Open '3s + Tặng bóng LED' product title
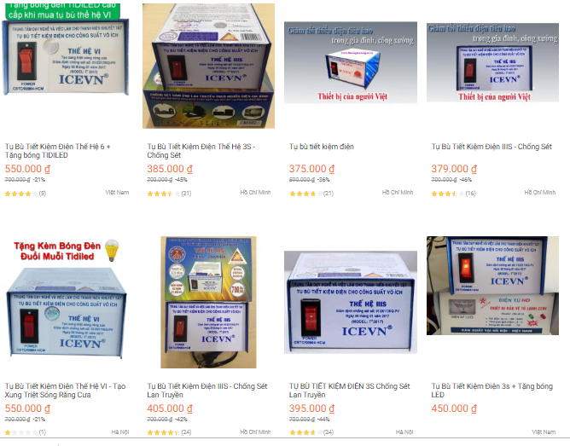570x446 pixels. point(491,391)
